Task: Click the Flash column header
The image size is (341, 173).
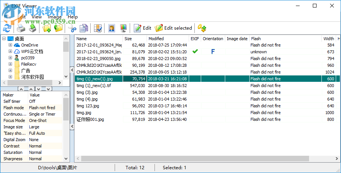Action: (x=285, y=39)
